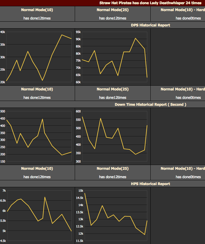The image size is (205, 244).
Task: Open the Down Time chart with the 300 to 600 axis
Action: point(114,136)
